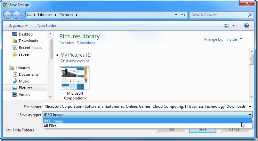Click the refresh icon beside address bar
This screenshot has width=258, height=141.
(183, 15)
